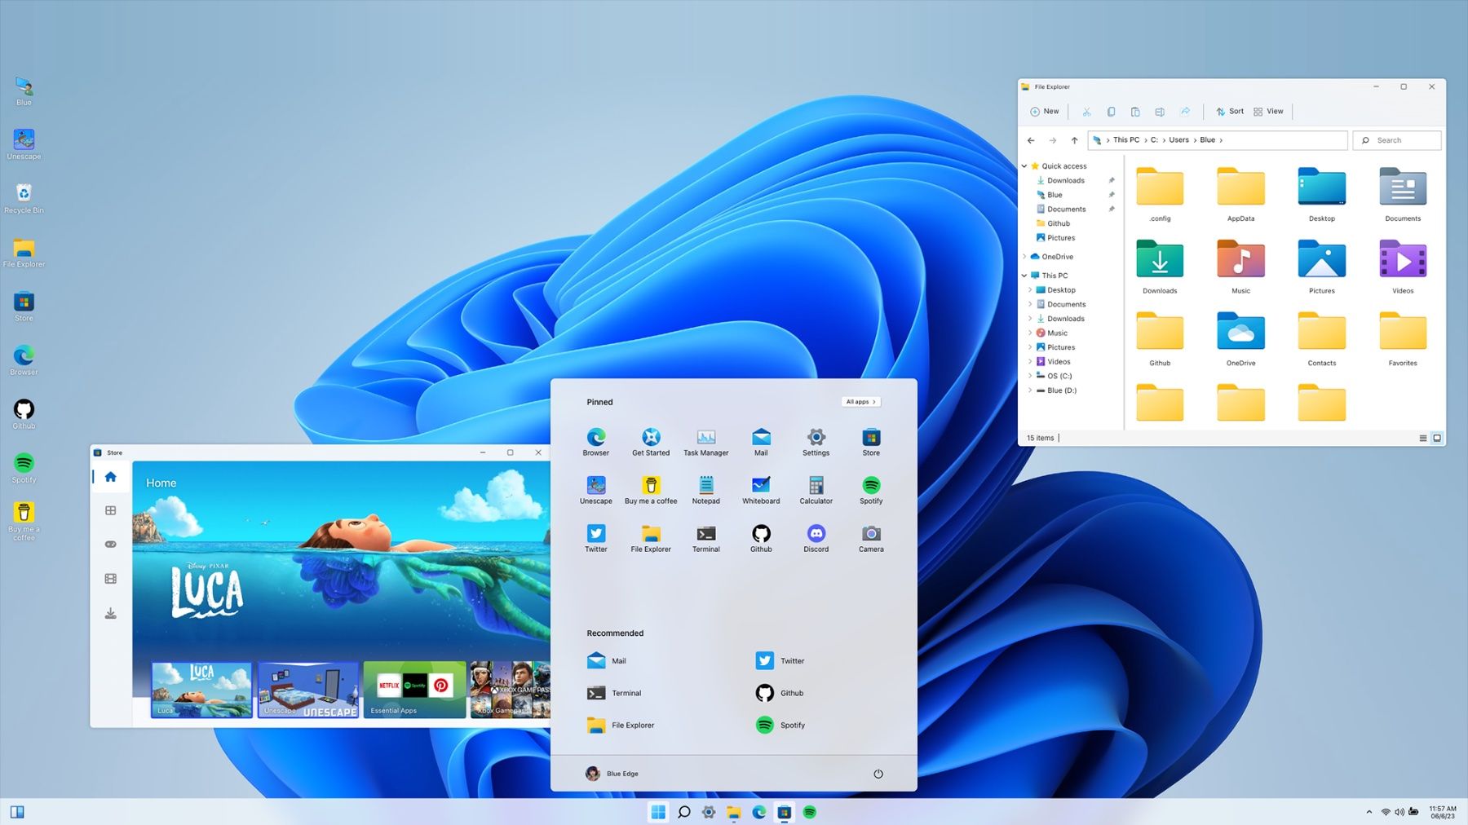The height and width of the screenshot is (825, 1468).
Task: Collapse the This PC tree section
Action: click(1024, 275)
